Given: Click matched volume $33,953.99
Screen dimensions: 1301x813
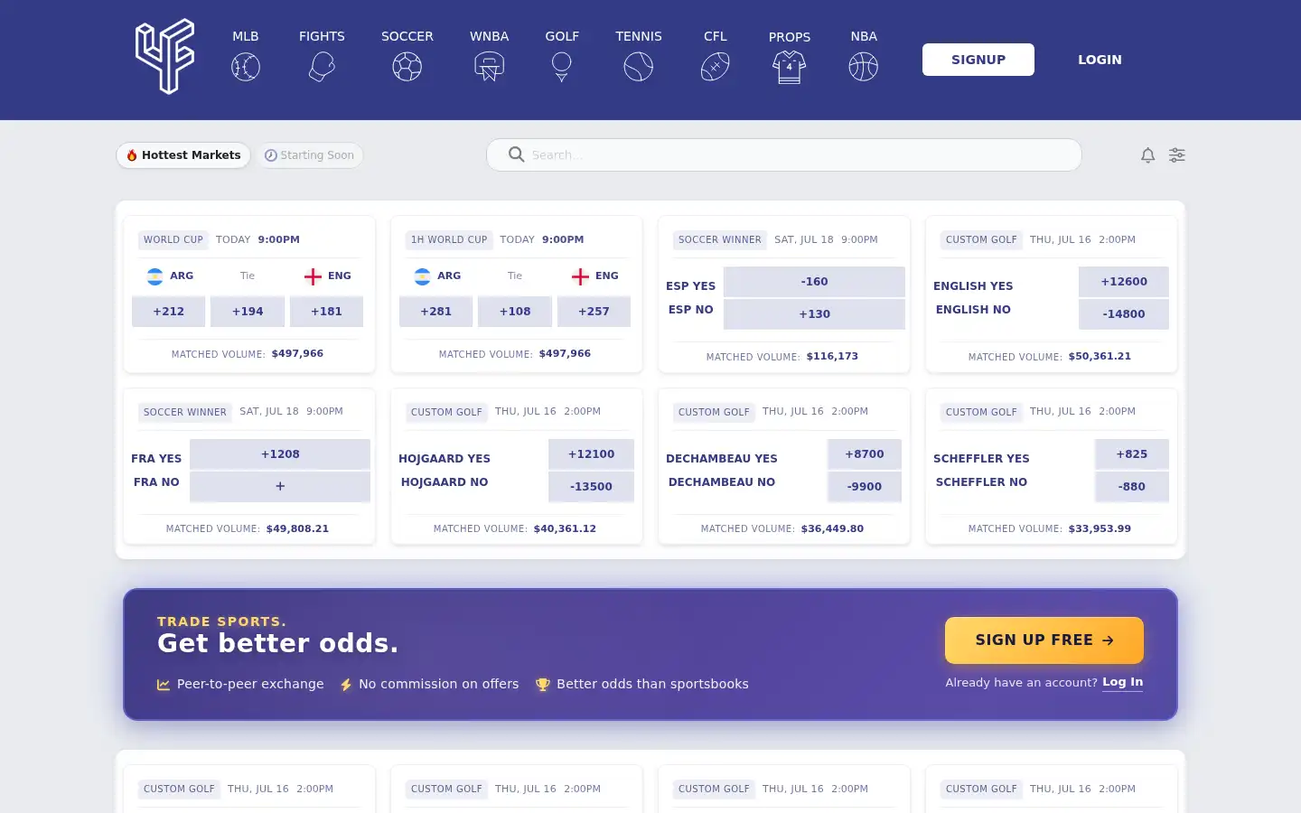Looking at the screenshot, I should coord(1100,528).
